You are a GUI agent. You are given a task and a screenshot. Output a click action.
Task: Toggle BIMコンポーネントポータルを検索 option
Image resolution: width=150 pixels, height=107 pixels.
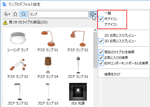pos(101,63)
